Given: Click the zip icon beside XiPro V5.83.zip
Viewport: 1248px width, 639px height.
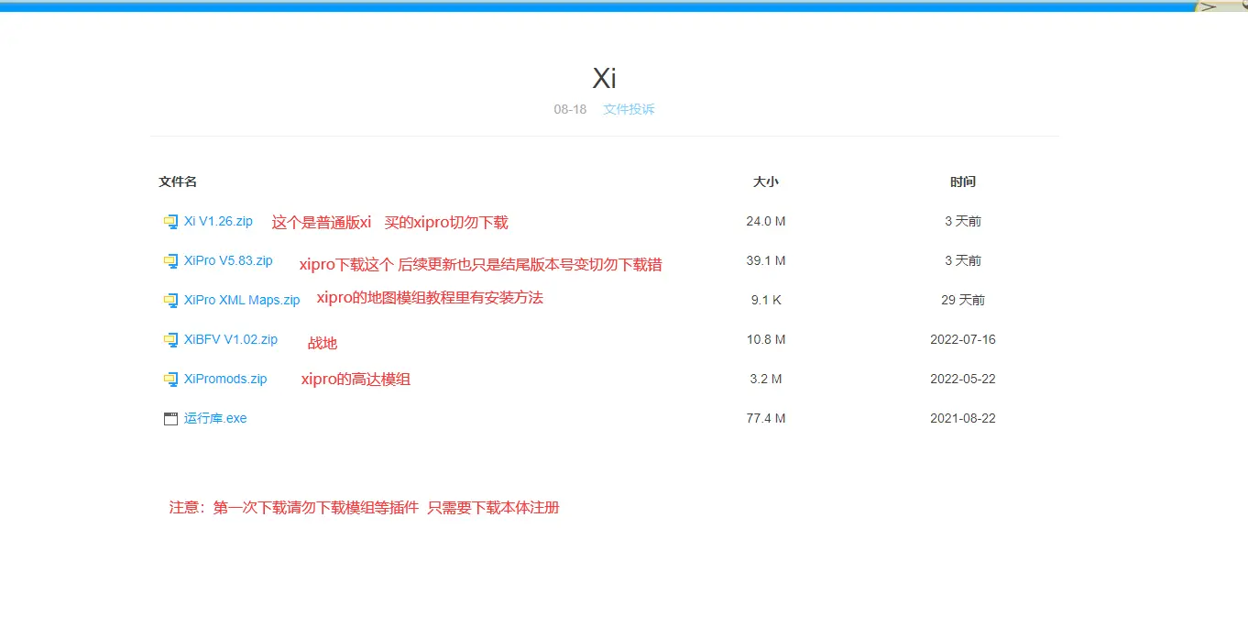Looking at the screenshot, I should click(170, 261).
